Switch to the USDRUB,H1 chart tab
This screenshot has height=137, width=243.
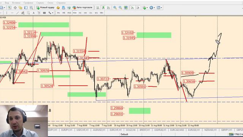pyautogui.click(x=160, y=130)
